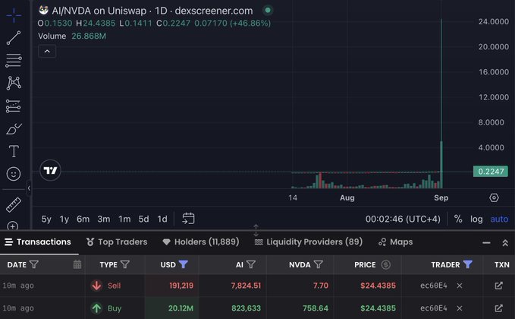Click the 0.2247 current price label
The image size is (515, 319).
491,172
